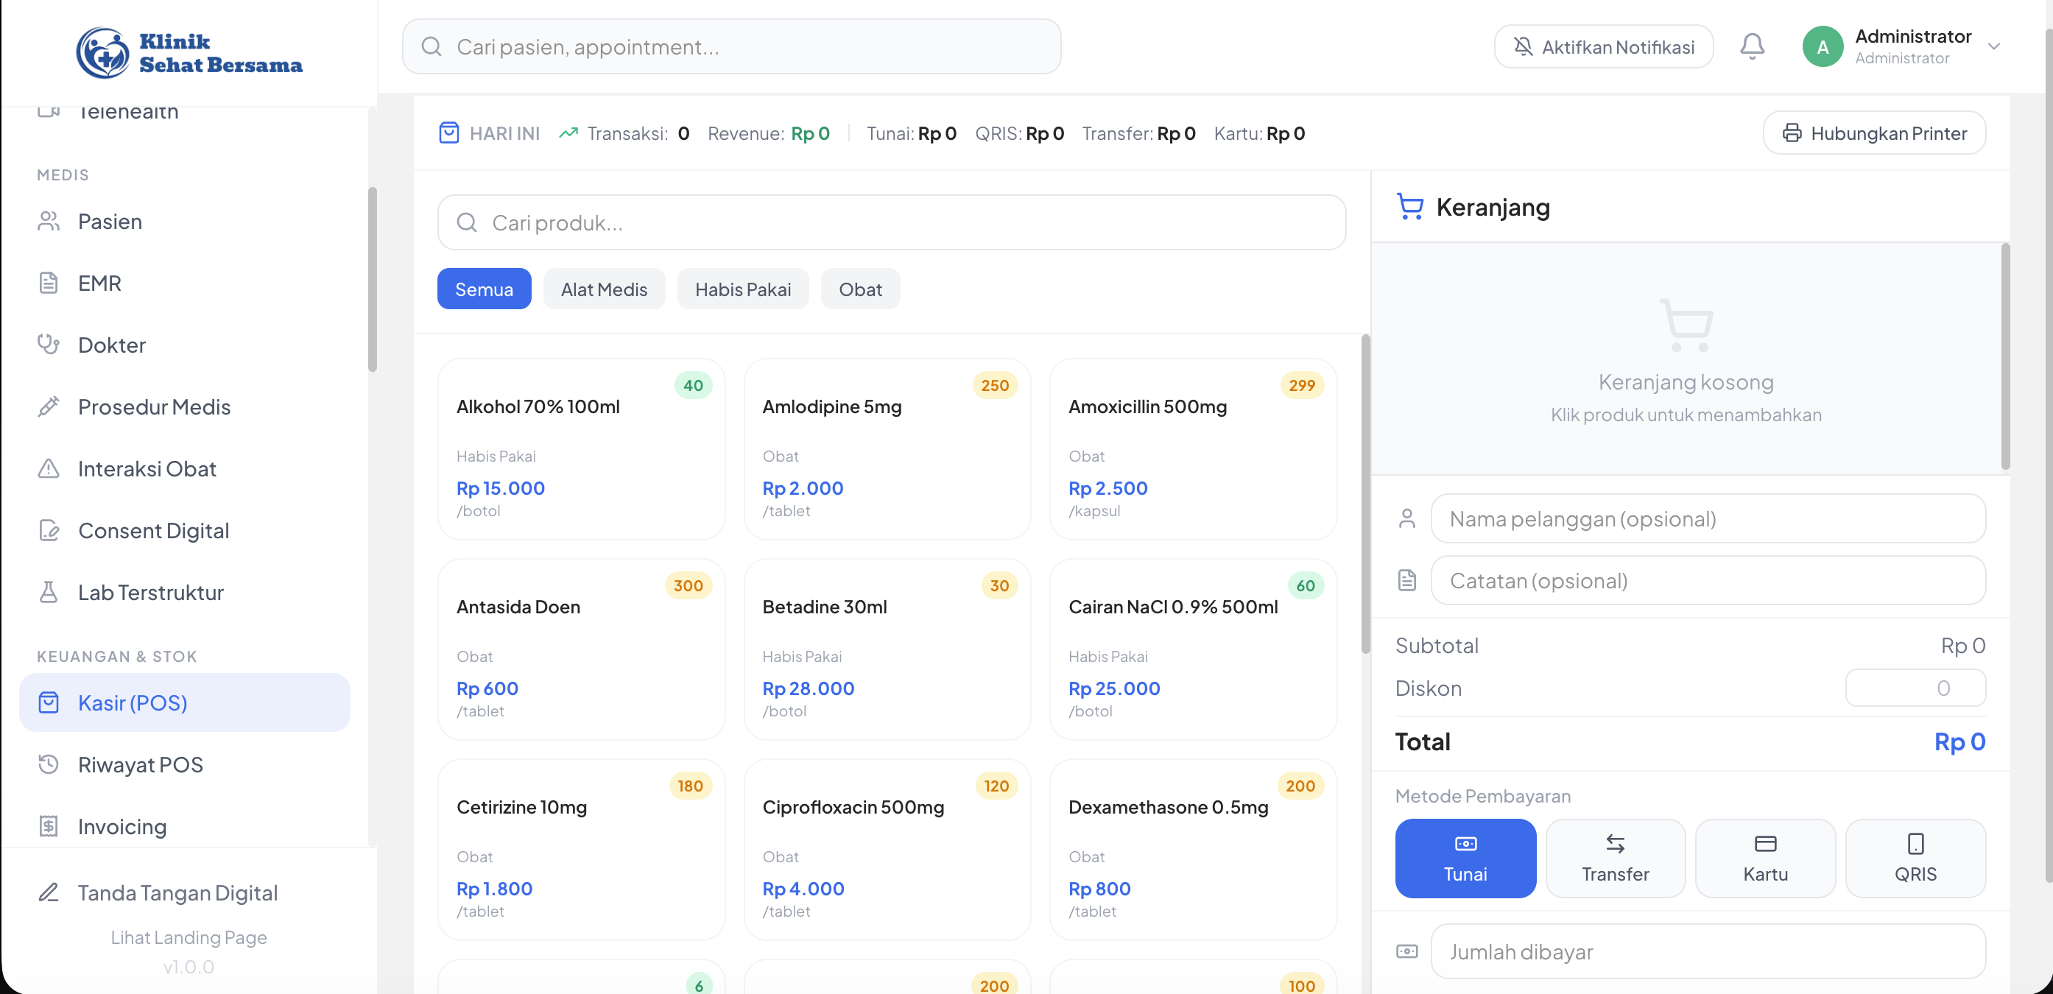2053x994 pixels.
Task: Click Aktifkan Notifikasi button
Action: 1603,46
